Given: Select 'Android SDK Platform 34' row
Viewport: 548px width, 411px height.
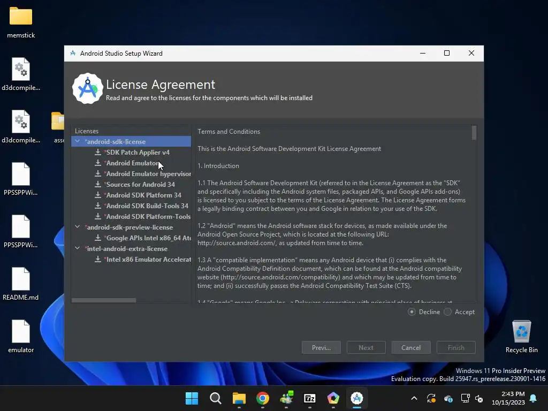Looking at the screenshot, I should tap(131, 195).
